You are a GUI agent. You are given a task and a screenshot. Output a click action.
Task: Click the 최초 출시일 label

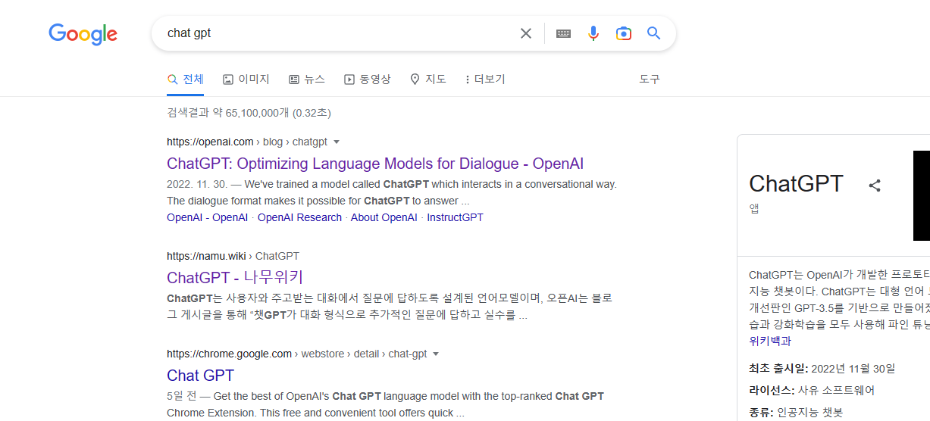click(x=778, y=369)
